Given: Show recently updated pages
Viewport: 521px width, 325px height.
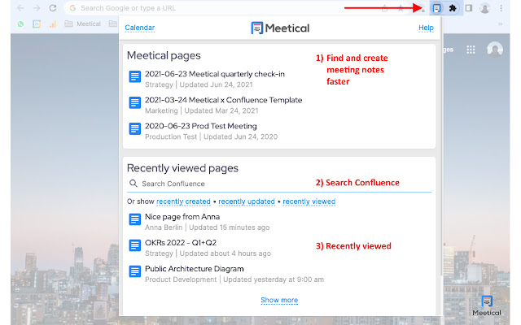Looking at the screenshot, I should point(247,201).
